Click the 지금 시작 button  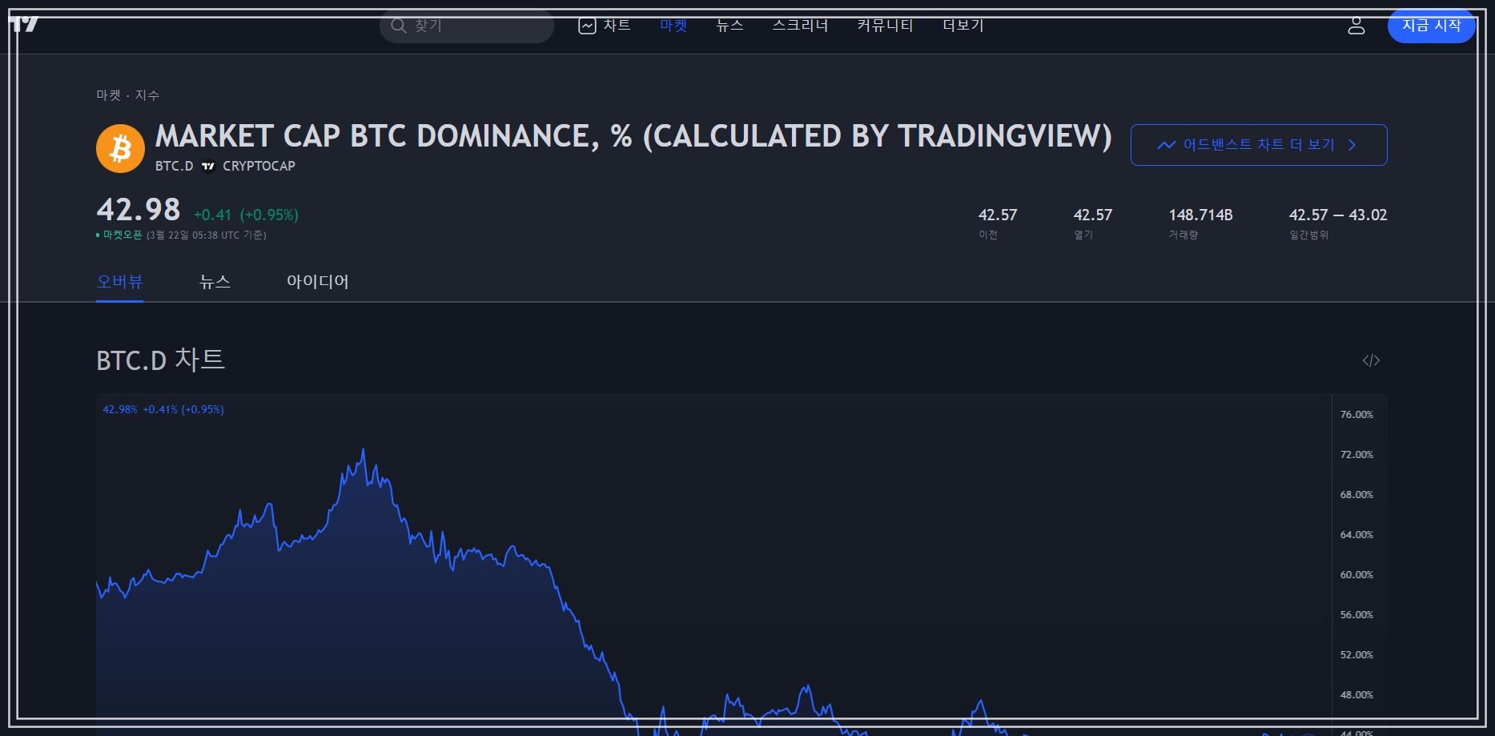(x=1431, y=26)
